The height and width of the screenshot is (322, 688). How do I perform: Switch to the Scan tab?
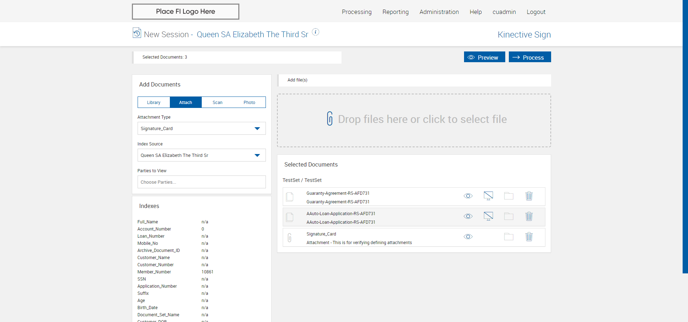[218, 102]
